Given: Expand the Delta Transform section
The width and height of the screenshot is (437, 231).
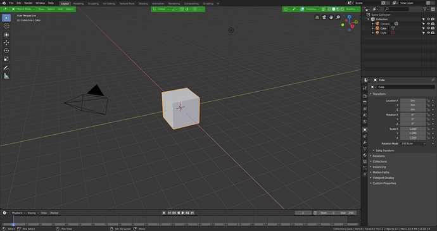Looking at the screenshot, I should tap(384, 151).
